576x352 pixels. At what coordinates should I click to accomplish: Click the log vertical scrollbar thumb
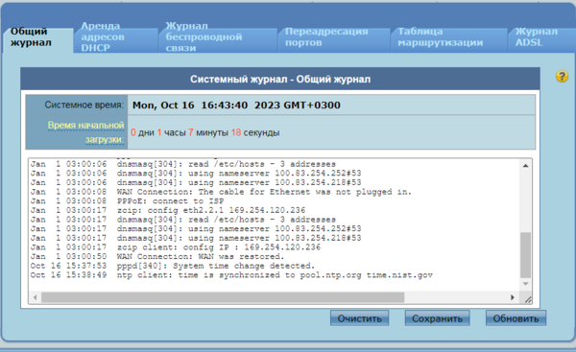[x=526, y=255]
